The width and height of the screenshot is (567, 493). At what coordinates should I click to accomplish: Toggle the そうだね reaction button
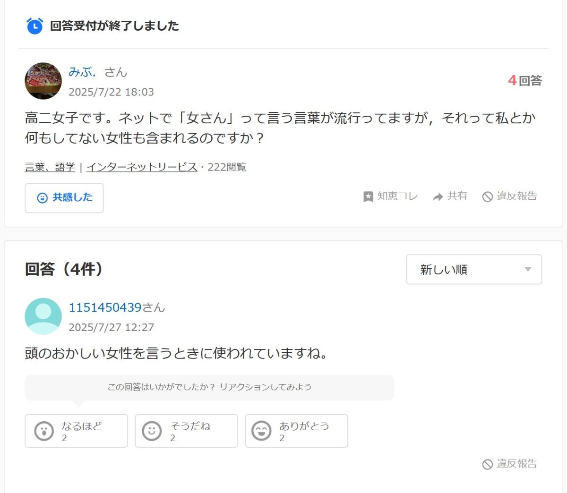coord(186,431)
